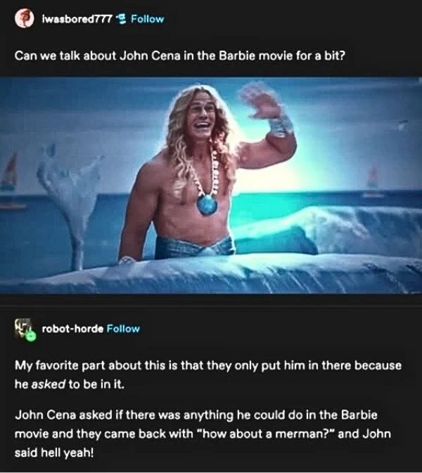Click the italic word 'asked'
The height and width of the screenshot is (473, 422).
[x=49, y=384]
